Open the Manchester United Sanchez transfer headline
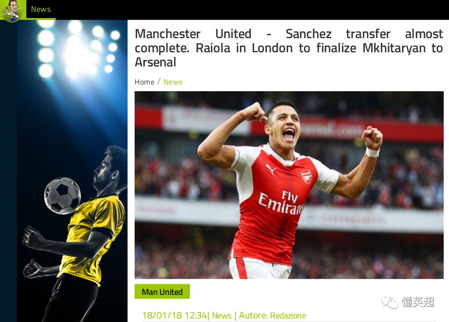This screenshot has height=322, width=449. pos(288,48)
